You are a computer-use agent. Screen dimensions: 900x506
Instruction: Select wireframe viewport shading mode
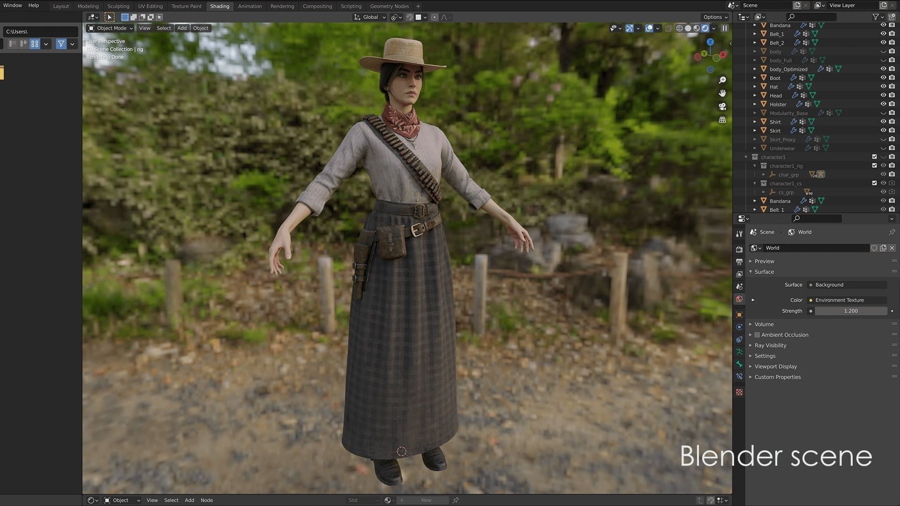click(679, 28)
